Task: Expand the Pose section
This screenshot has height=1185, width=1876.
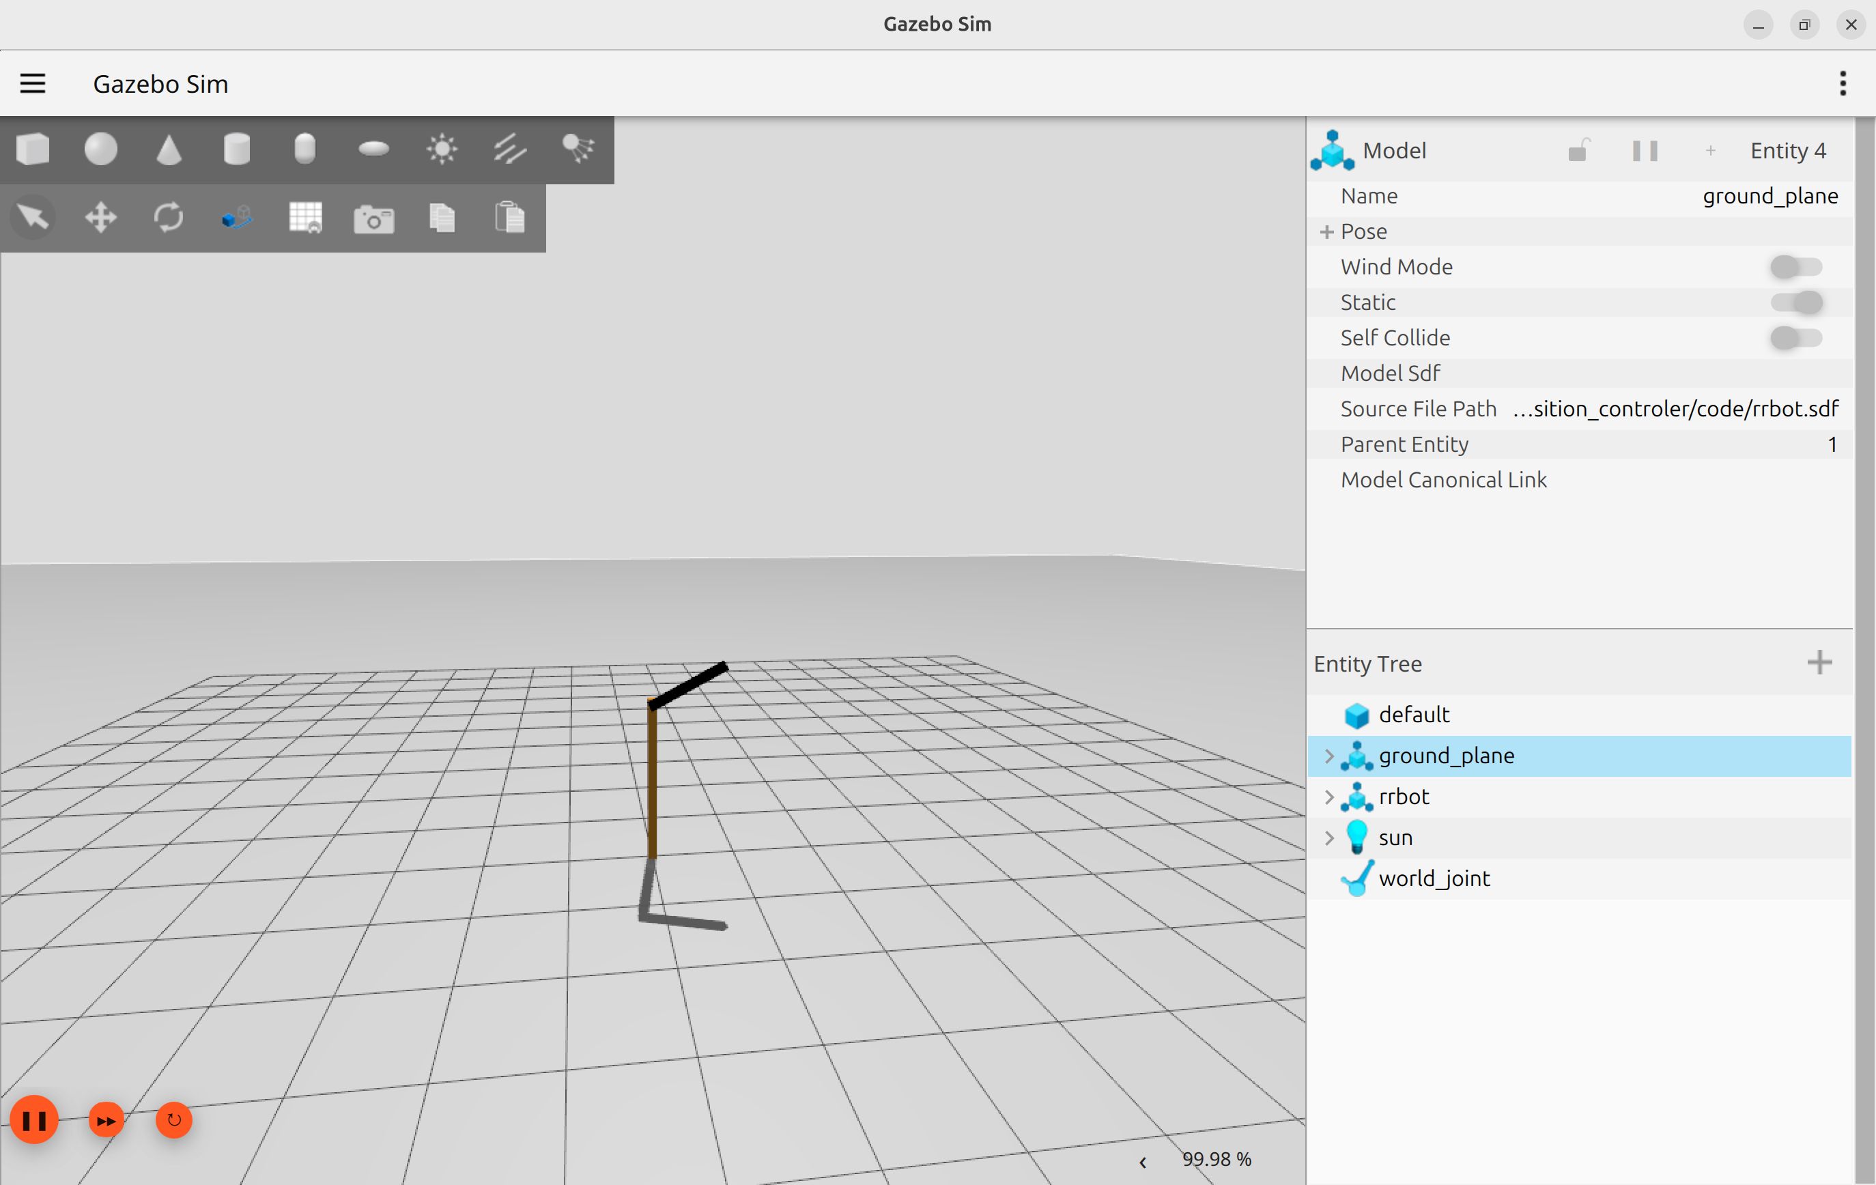Action: pyautogui.click(x=1326, y=232)
